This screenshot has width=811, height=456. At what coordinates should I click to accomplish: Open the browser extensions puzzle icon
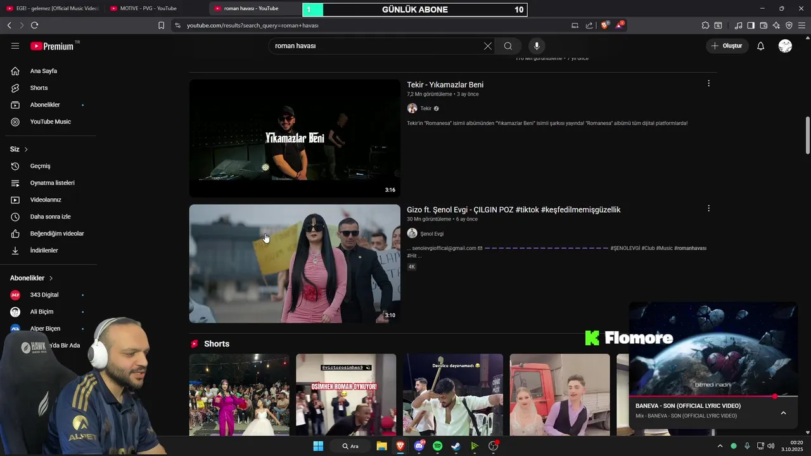(705, 25)
